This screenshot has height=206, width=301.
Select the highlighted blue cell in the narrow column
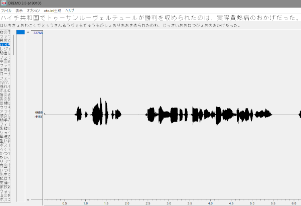[21, 32]
